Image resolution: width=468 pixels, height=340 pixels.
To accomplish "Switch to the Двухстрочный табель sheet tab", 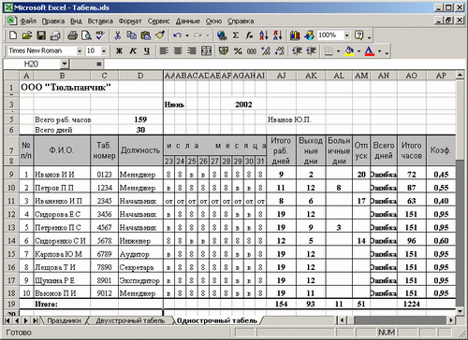I will (x=130, y=320).
